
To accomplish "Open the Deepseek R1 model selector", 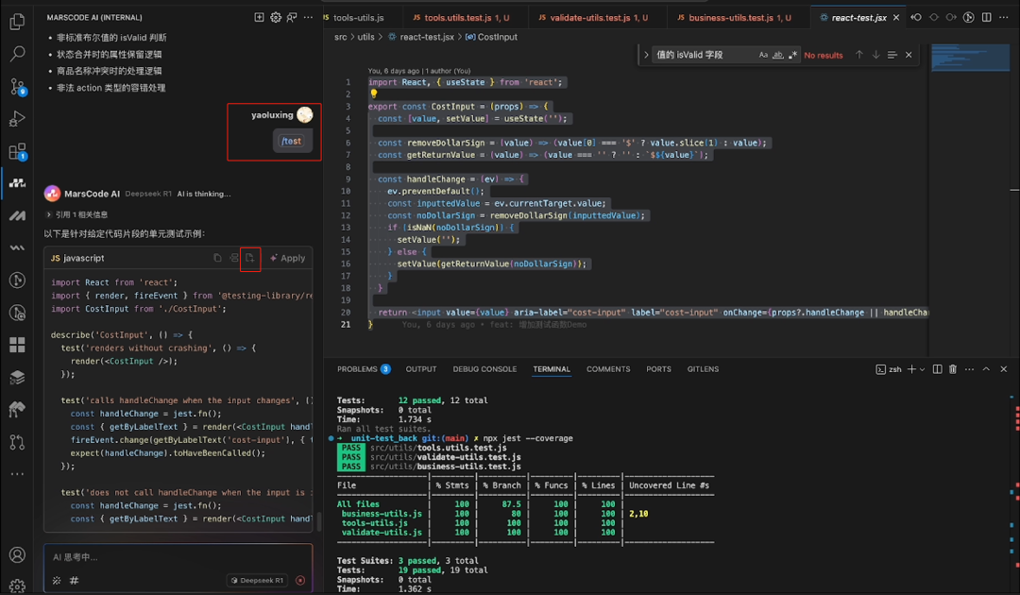I will tap(256, 580).
